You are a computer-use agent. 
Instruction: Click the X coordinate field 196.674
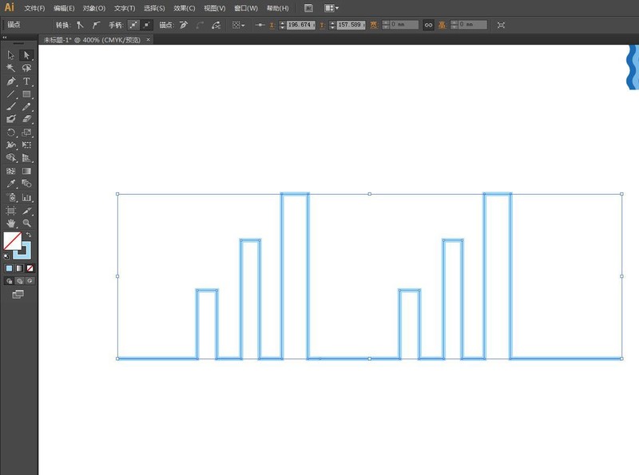tap(301, 25)
